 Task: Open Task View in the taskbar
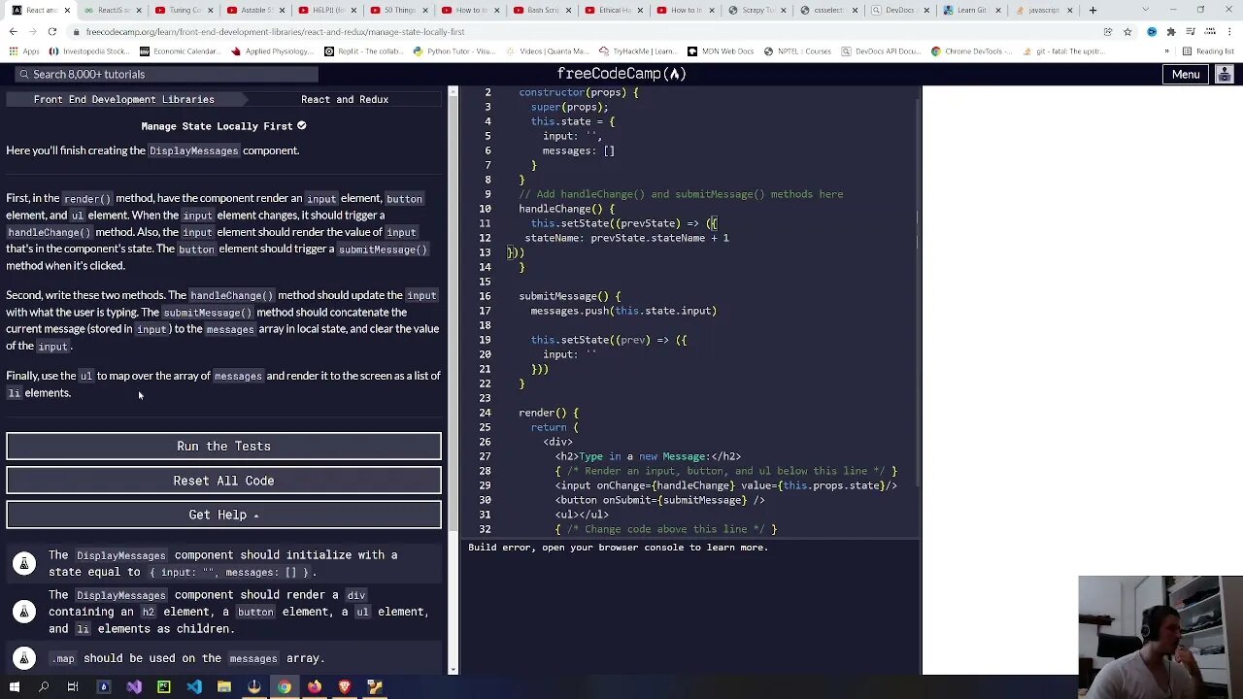point(73,687)
